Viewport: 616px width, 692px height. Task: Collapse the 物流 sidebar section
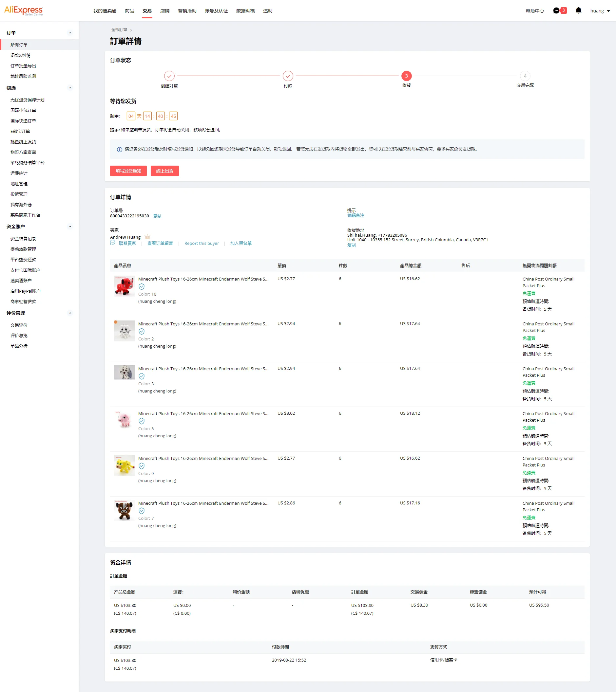click(x=70, y=88)
